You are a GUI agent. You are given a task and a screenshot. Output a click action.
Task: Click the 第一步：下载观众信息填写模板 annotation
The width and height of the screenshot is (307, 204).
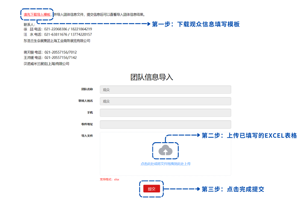[x=196, y=24]
